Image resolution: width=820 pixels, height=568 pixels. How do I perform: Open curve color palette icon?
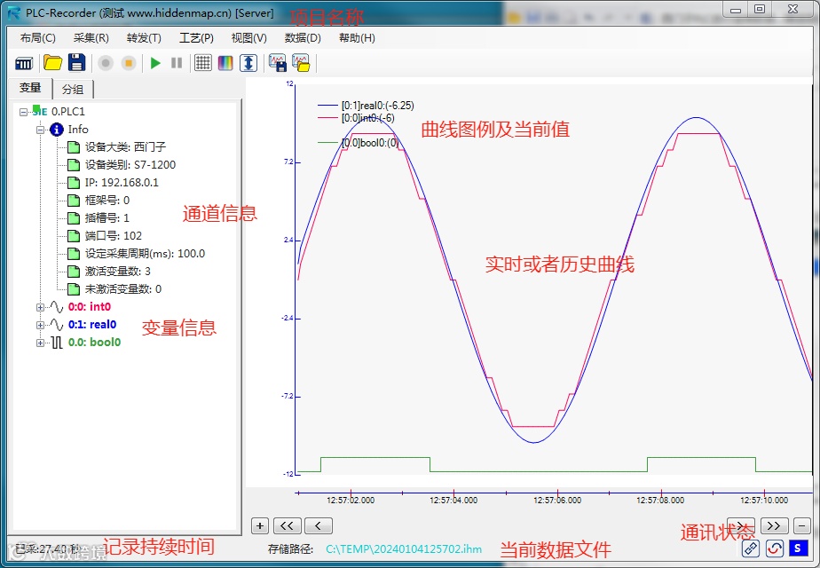pos(225,63)
